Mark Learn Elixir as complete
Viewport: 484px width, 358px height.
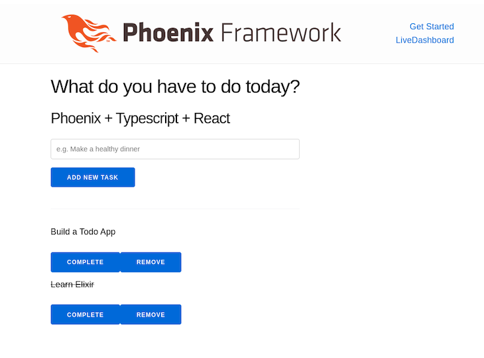tap(86, 315)
